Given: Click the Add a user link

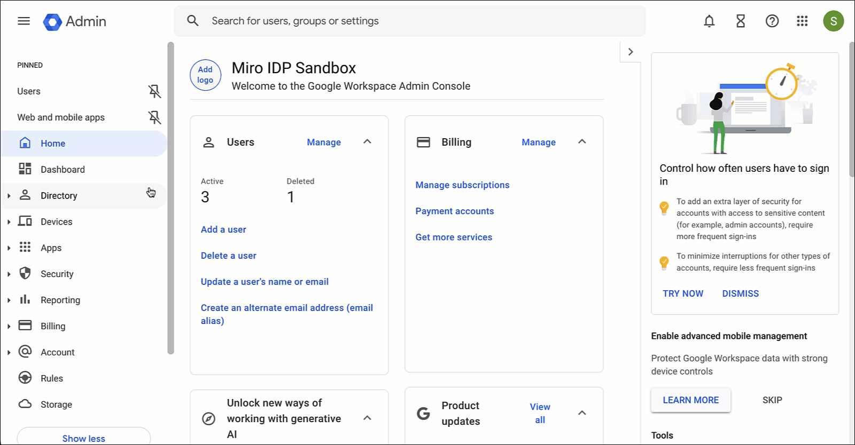Looking at the screenshot, I should pyautogui.click(x=223, y=229).
